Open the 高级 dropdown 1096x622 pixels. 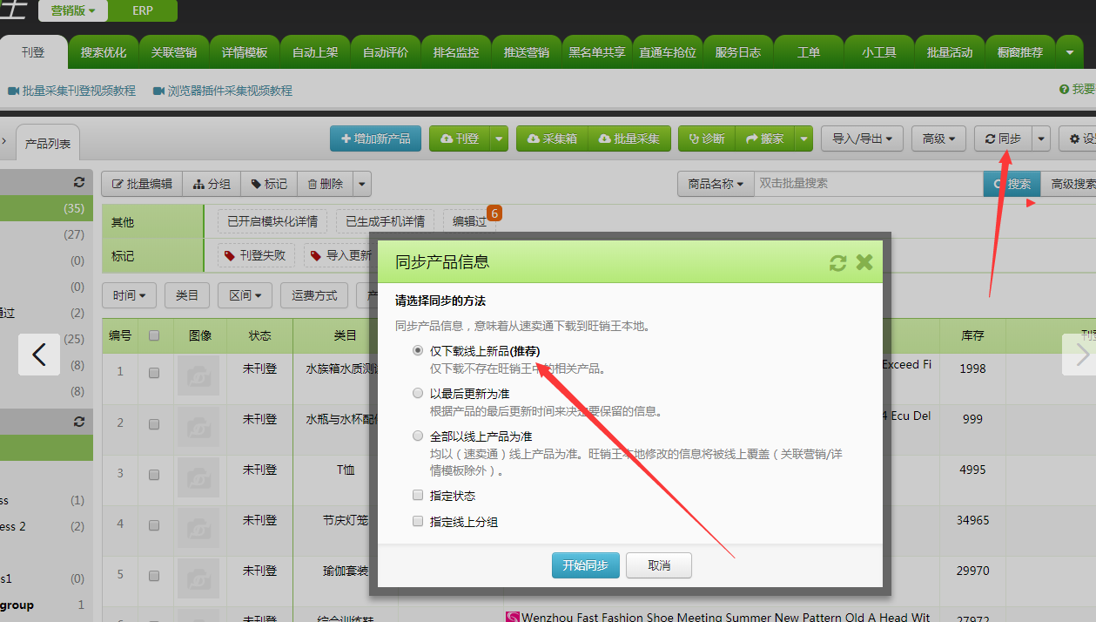point(938,139)
